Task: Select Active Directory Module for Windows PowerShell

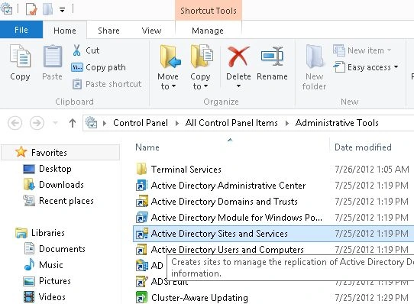Action: [x=237, y=218]
